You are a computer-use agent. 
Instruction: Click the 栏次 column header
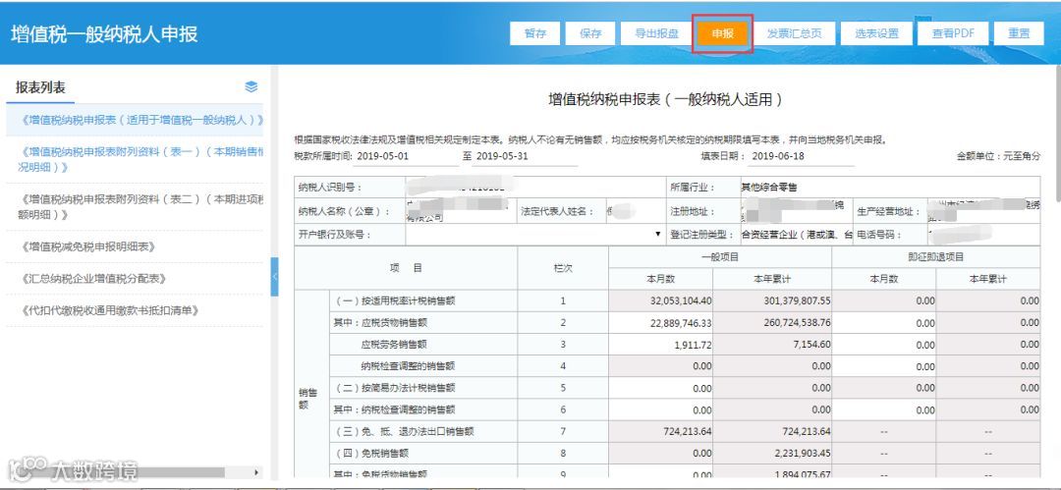563,268
